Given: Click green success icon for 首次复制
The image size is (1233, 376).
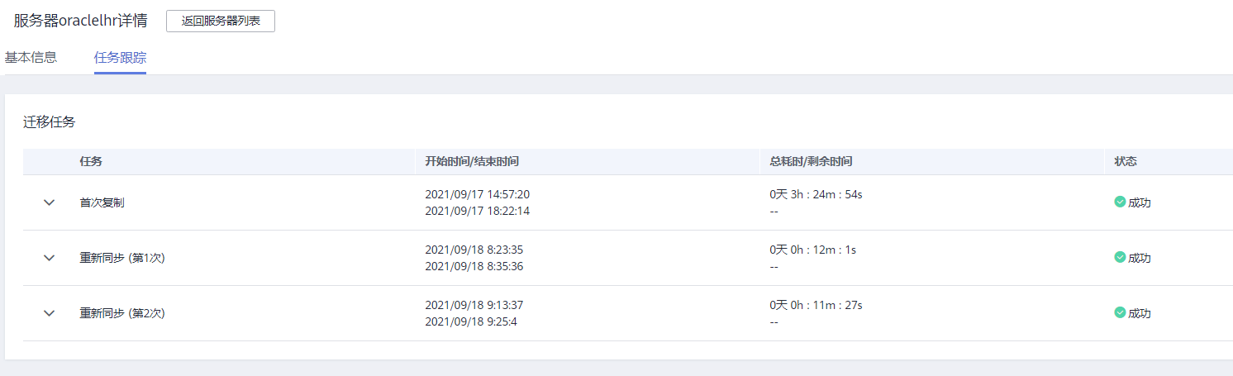Looking at the screenshot, I should [1120, 202].
